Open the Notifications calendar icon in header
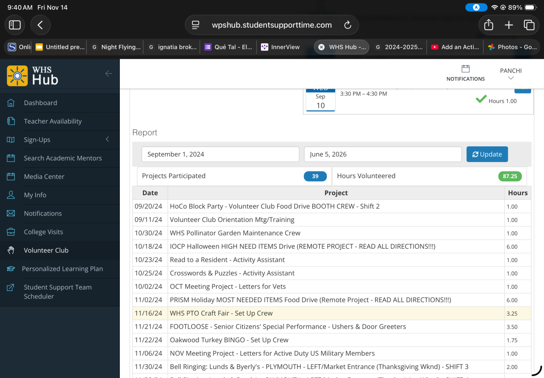This screenshot has height=378, width=544. 465,69
